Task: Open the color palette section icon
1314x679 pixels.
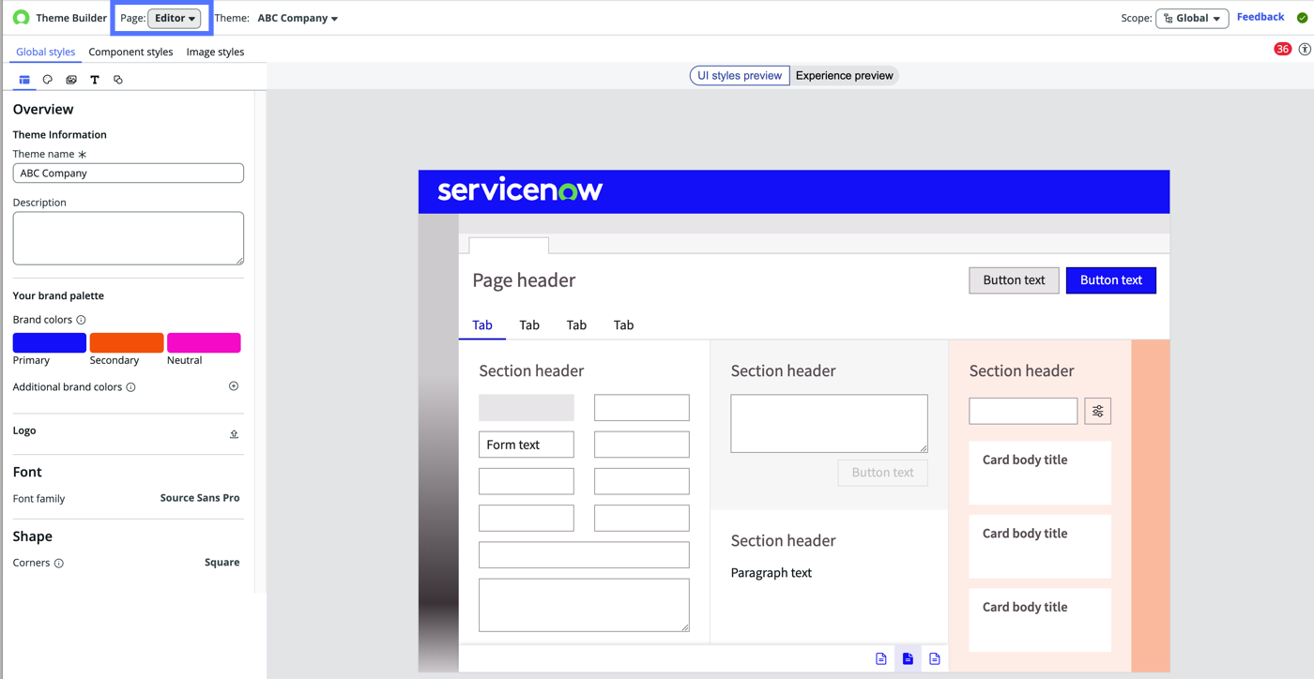Action: click(x=48, y=80)
